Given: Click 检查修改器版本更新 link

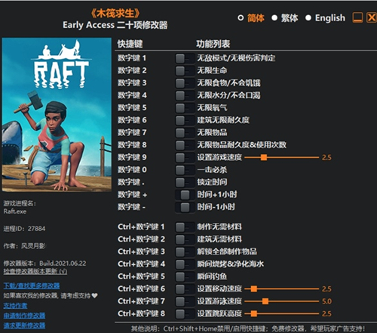Looking at the screenshot, I should click(x=35, y=271).
